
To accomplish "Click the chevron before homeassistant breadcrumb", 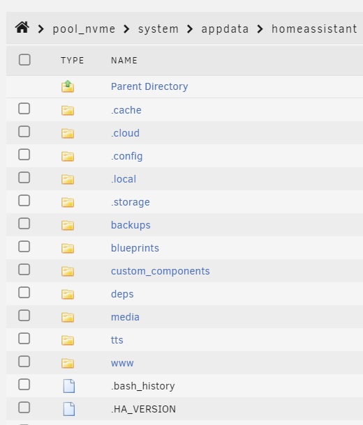I will tap(260, 29).
